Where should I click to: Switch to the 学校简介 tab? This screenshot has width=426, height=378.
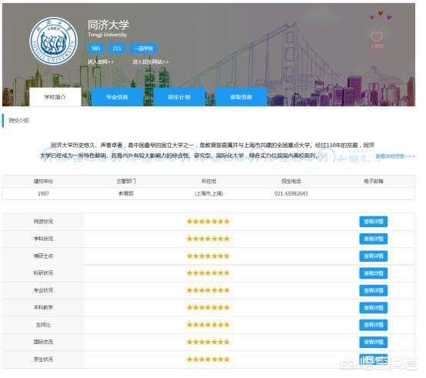pos(55,97)
